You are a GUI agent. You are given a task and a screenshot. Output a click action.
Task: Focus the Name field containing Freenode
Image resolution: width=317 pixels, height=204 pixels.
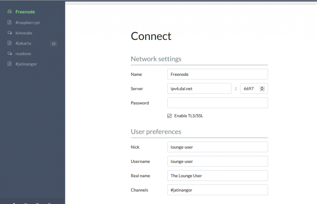[218, 74]
